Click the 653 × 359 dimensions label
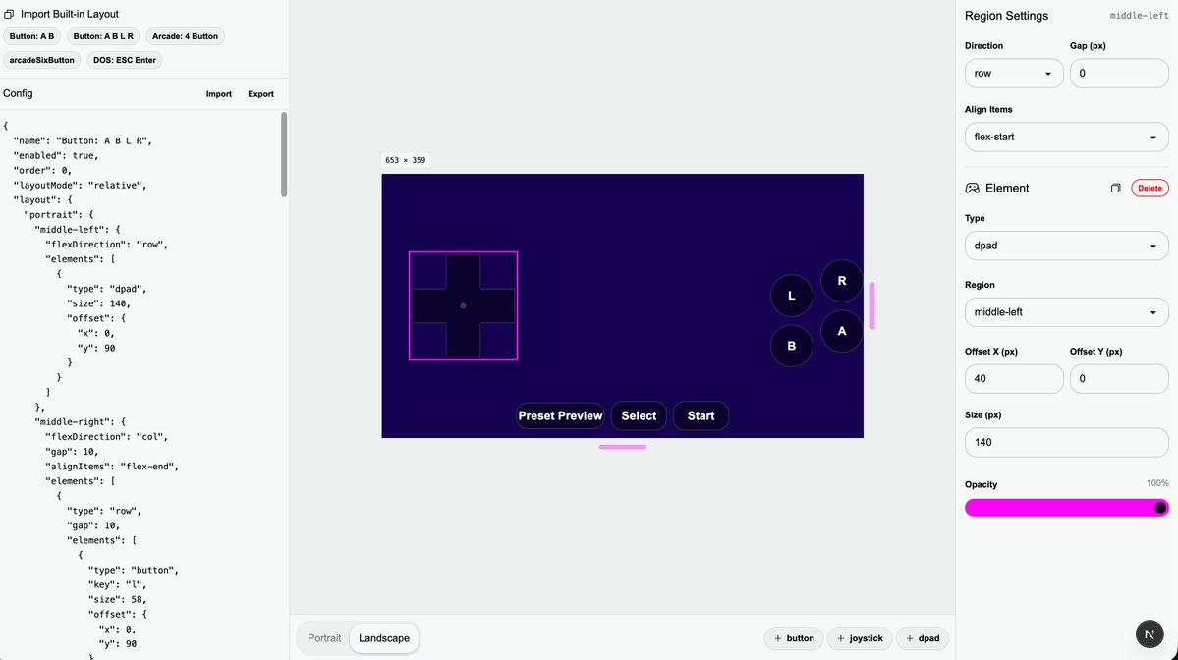This screenshot has width=1178, height=660. point(405,160)
